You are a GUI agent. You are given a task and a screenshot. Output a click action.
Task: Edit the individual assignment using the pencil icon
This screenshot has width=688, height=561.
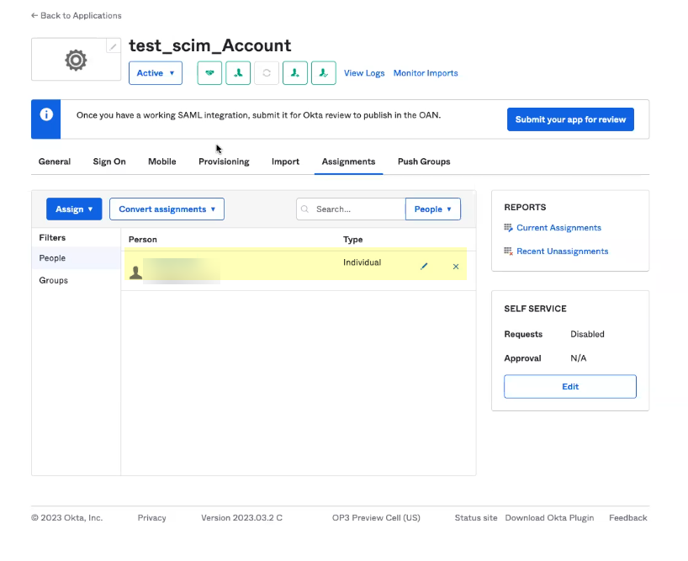coord(424,267)
